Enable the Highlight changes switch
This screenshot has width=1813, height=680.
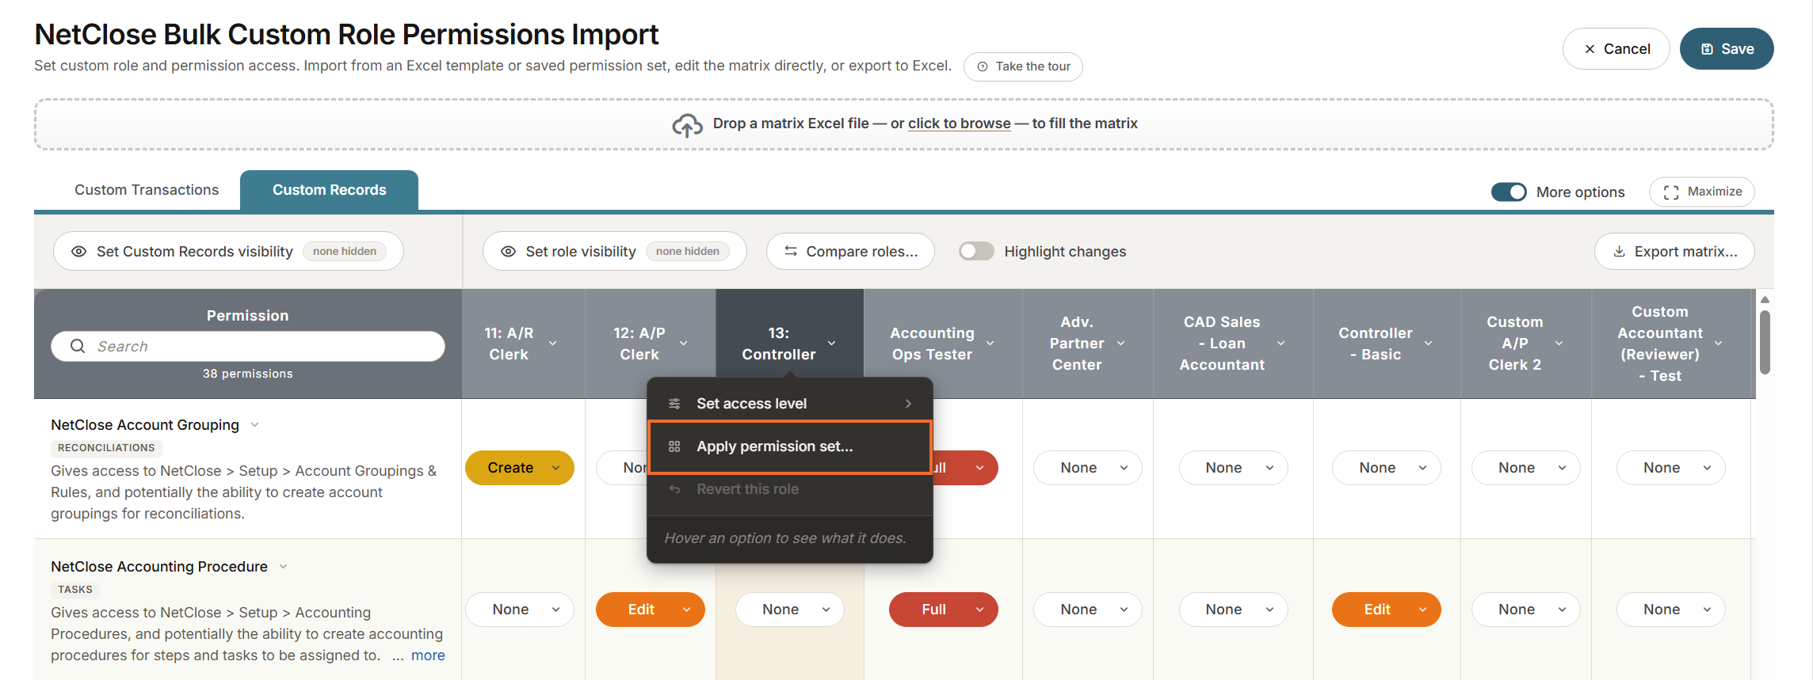click(x=976, y=251)
